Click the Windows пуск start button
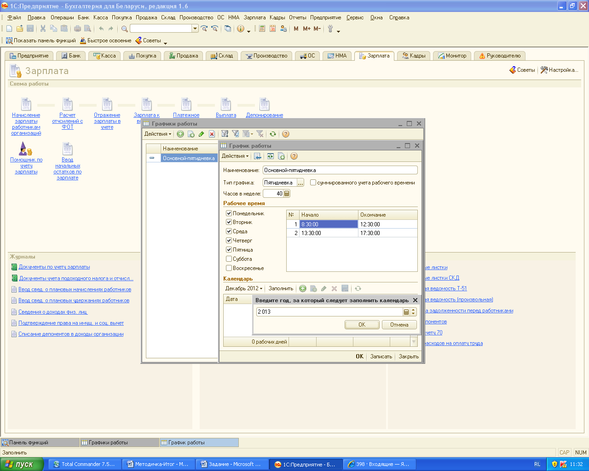The image size is (589, 471). [22, 464]
